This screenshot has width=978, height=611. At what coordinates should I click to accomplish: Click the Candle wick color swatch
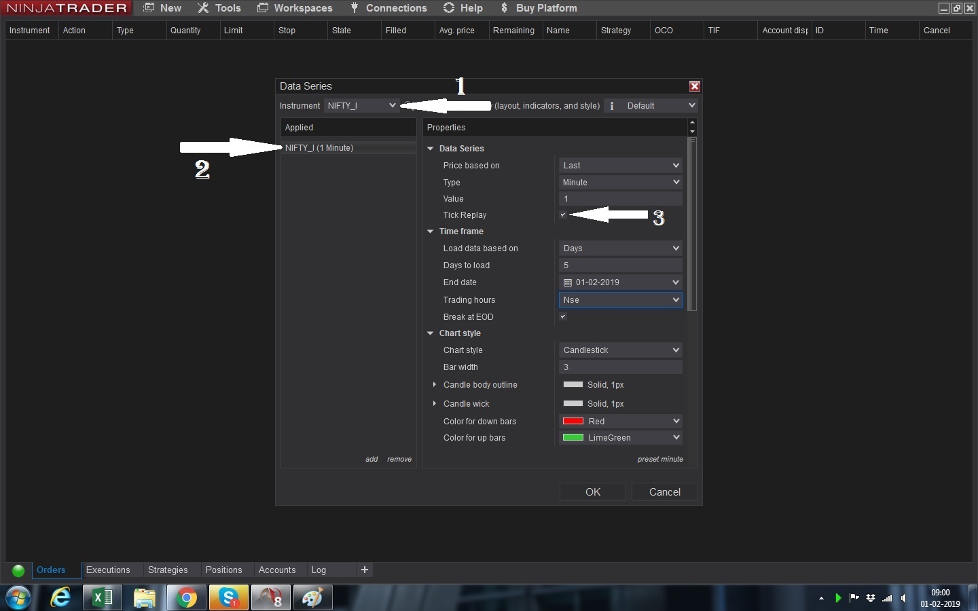pos(573,404)
